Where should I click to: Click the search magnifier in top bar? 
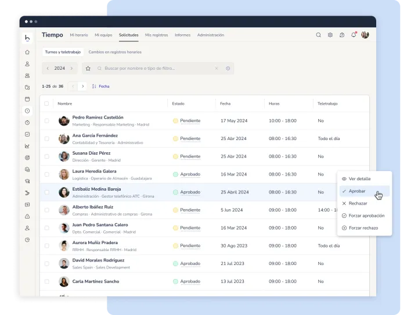click(x=318, y=35)
